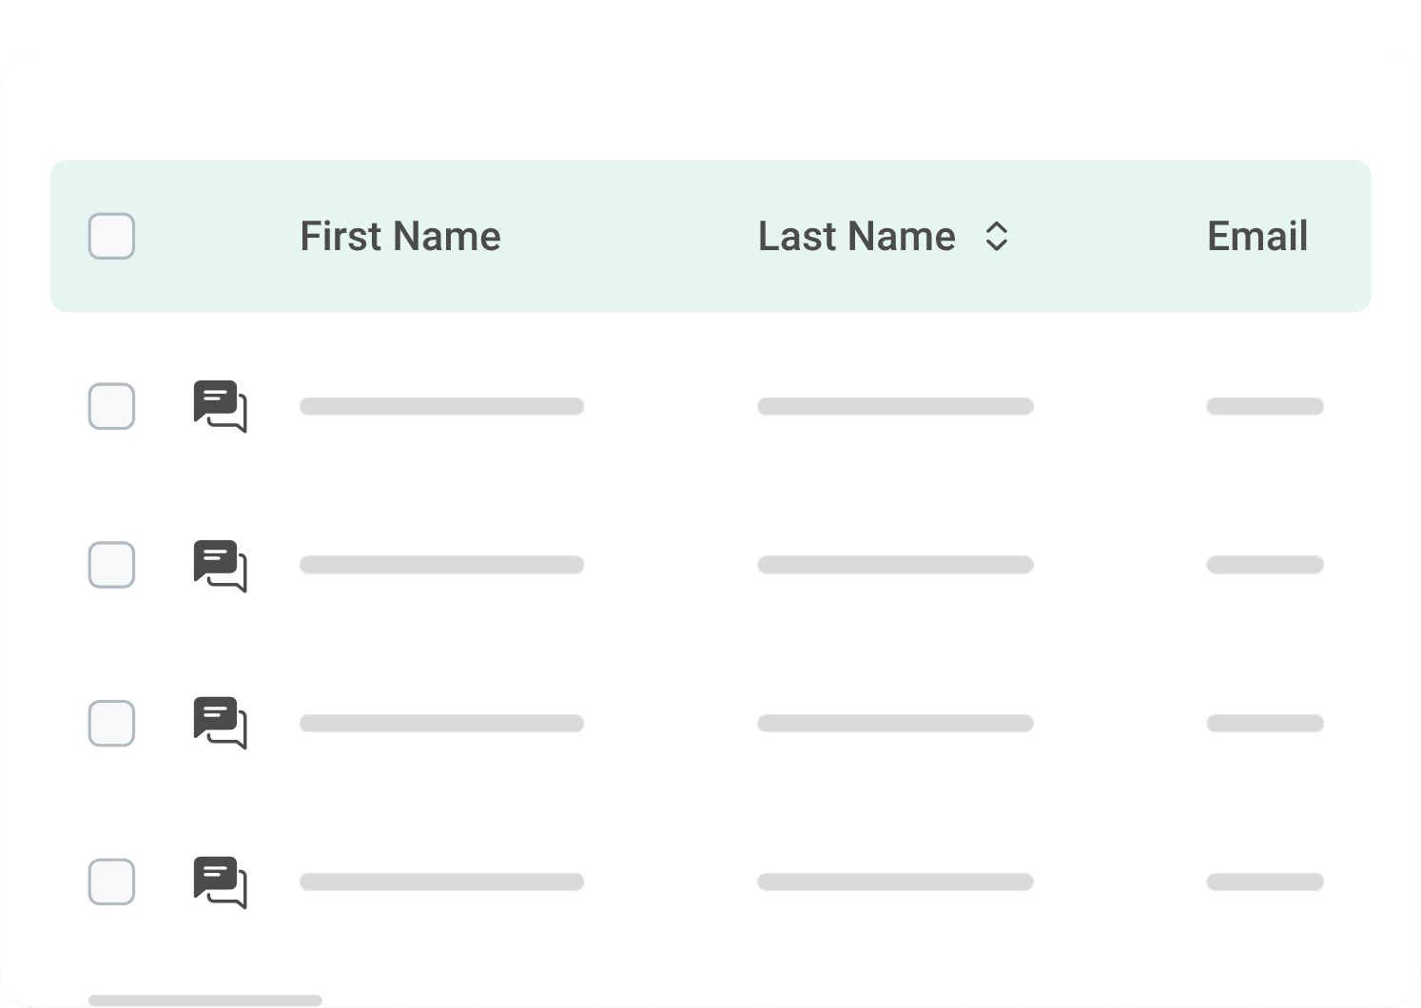Select the fourth row's checkbox
The image size is (1421, 1008).
click(111, 882)
